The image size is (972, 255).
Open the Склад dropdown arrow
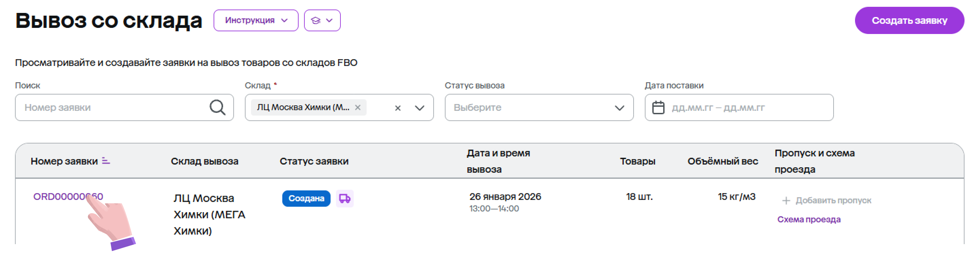(420, 108)
